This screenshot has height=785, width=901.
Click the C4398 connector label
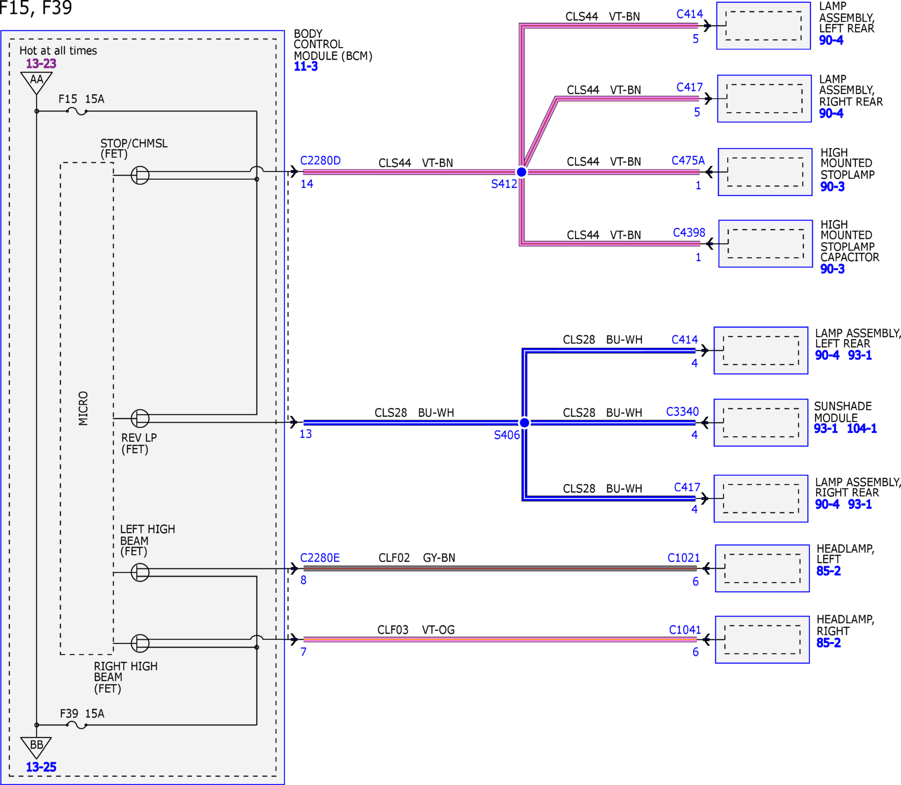[x=689, y=232]
